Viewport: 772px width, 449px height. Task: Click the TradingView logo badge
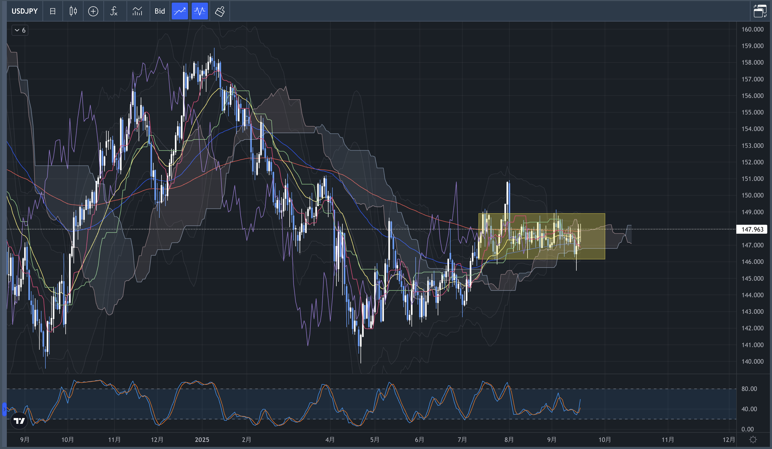pyautogui.click(x=19, y=421)
